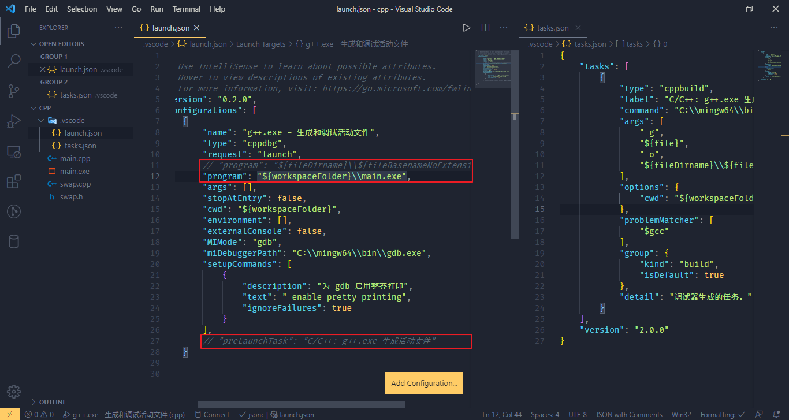Click the Run triangle in editor toolbar
Viewport: 789px width, 420px height.
click(x=466, y=28)
